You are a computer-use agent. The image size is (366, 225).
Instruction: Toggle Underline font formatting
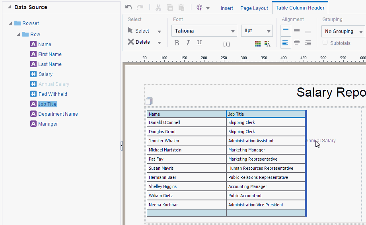199,43
